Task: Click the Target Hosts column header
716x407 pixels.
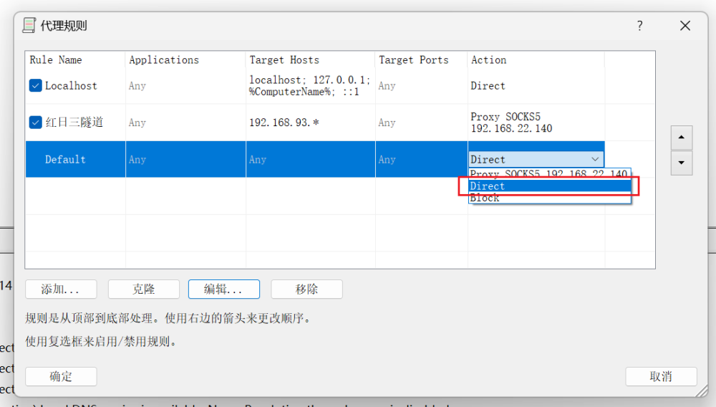Action: [x=284, y=60]
